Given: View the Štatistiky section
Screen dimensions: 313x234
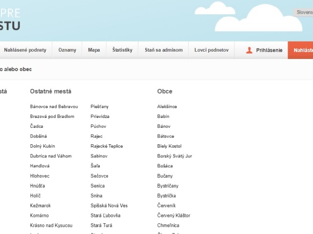Looking at the screenshot, I should point(122,50).
